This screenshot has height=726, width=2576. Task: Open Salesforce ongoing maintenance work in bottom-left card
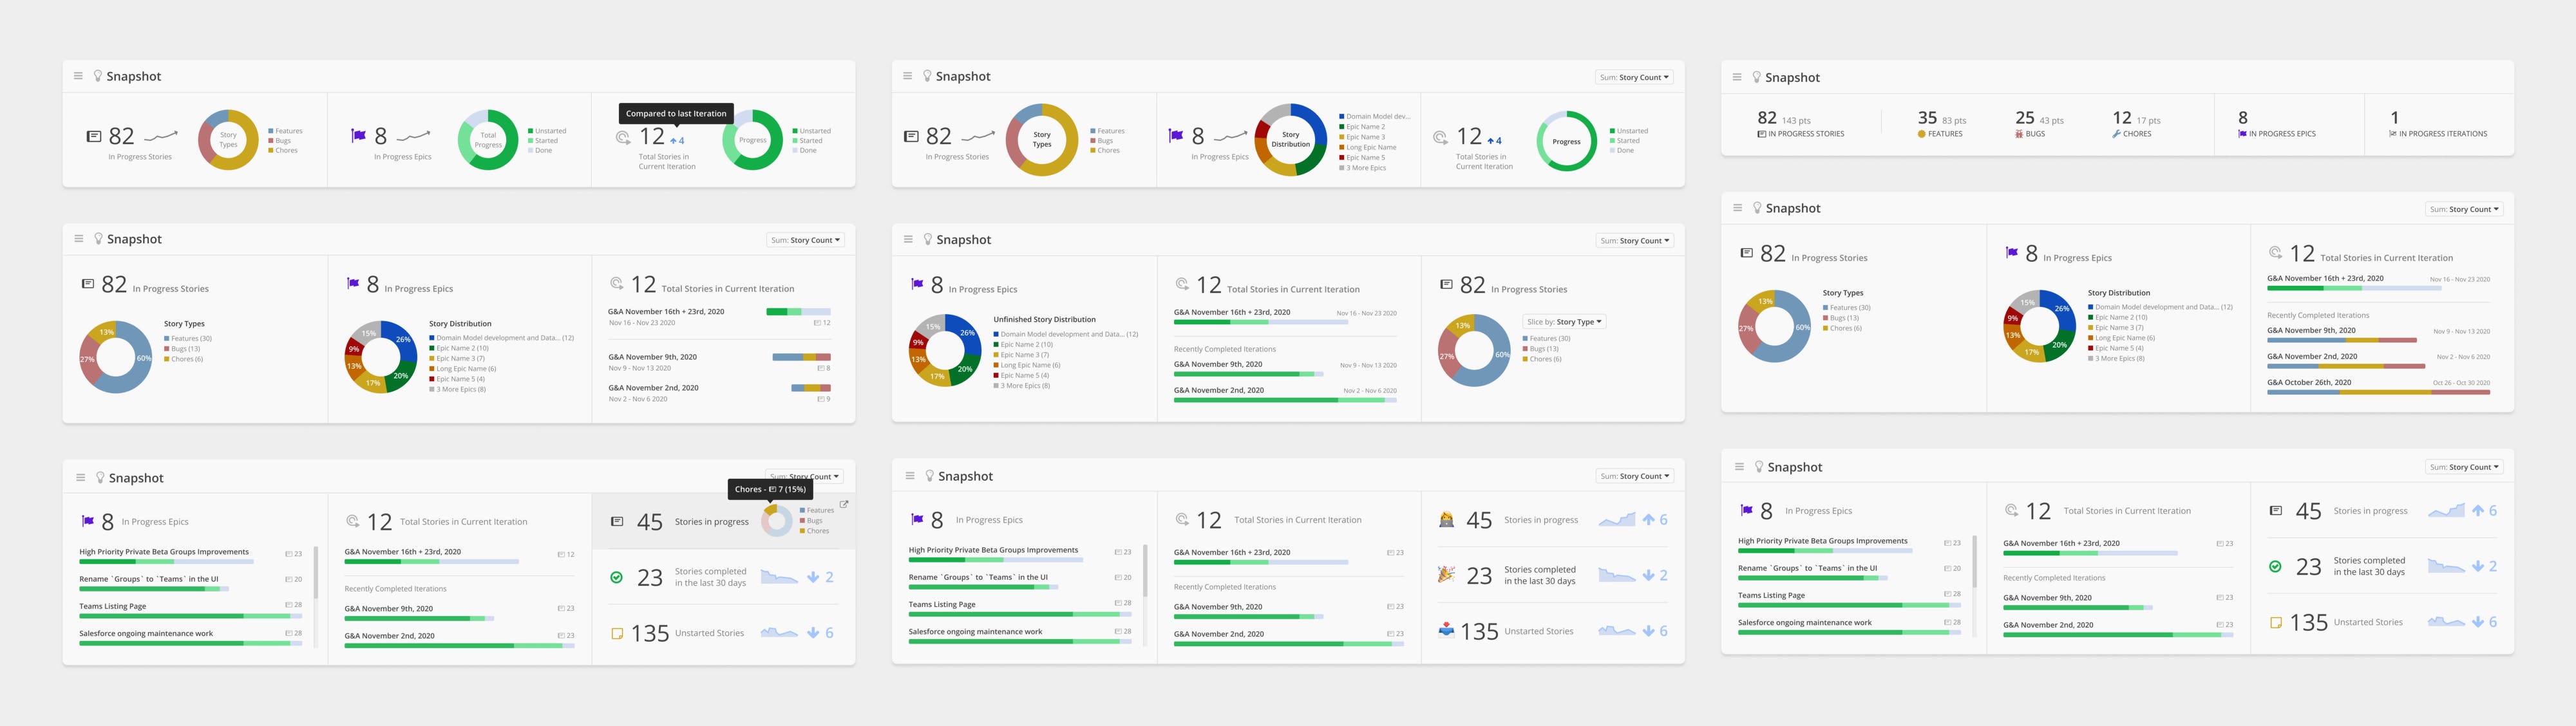[x=146, y=633]
